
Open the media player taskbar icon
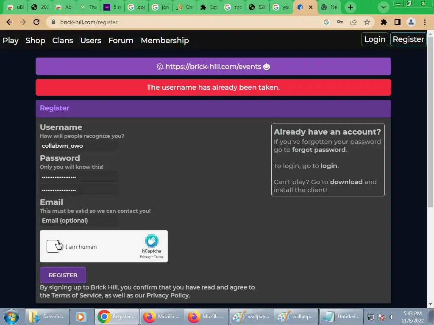[81, 317]
